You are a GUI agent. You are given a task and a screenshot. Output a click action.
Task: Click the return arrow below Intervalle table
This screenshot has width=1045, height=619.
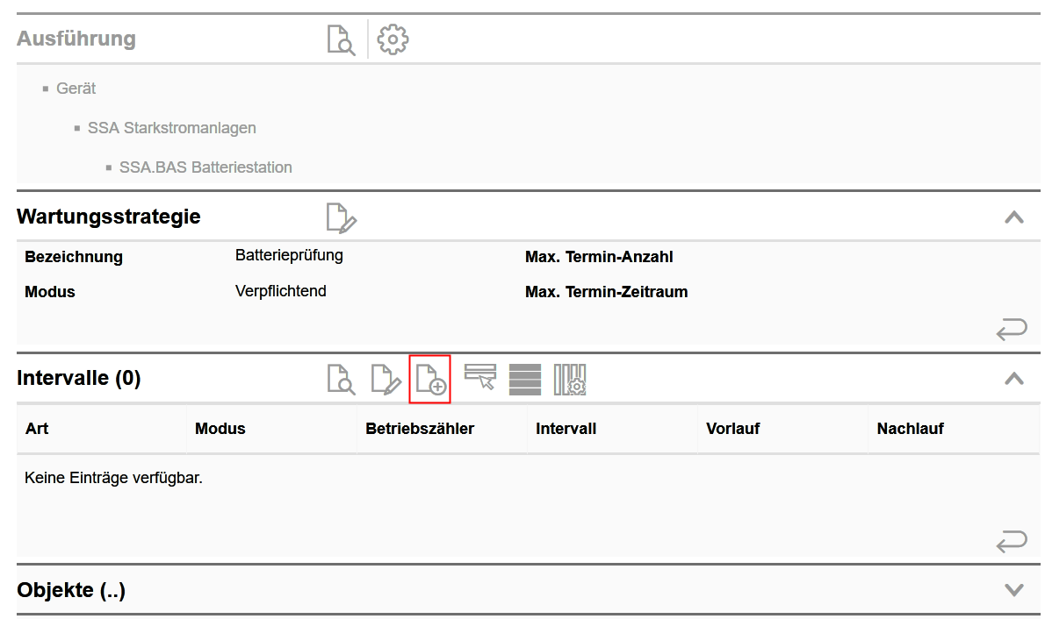(x=1011, y=542)
